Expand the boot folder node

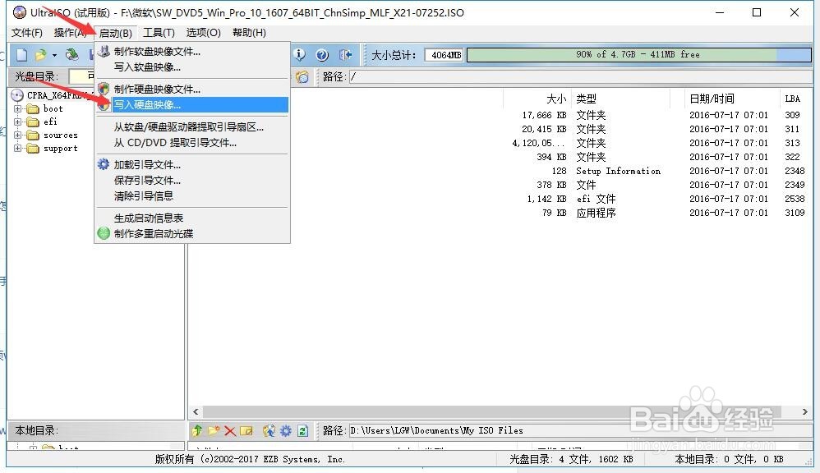(x=18, y=108)
